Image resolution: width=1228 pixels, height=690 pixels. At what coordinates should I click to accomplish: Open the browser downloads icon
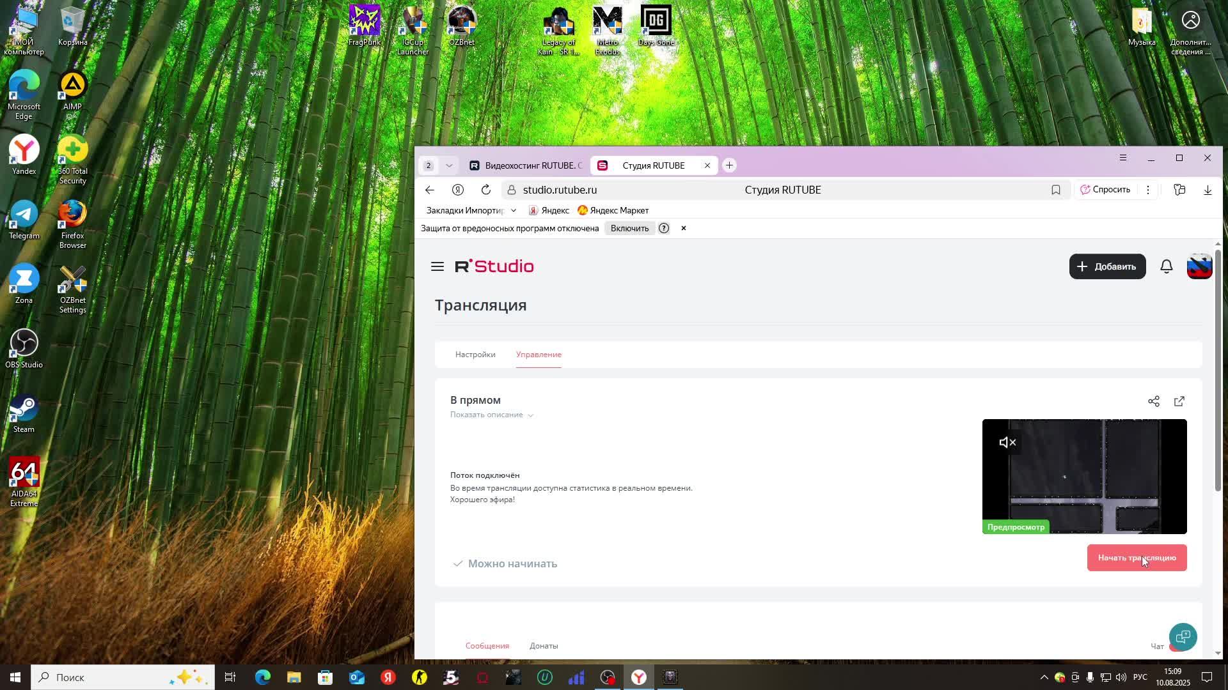[1207, 190]
